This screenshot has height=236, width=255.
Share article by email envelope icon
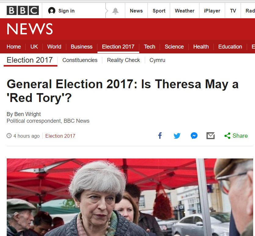pyautogui.click(x=210, y=136)
